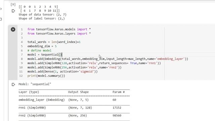Viewport: 215px width, 121px height.
Task: Run the model definition code cell
Action: (x=13, y=29)
